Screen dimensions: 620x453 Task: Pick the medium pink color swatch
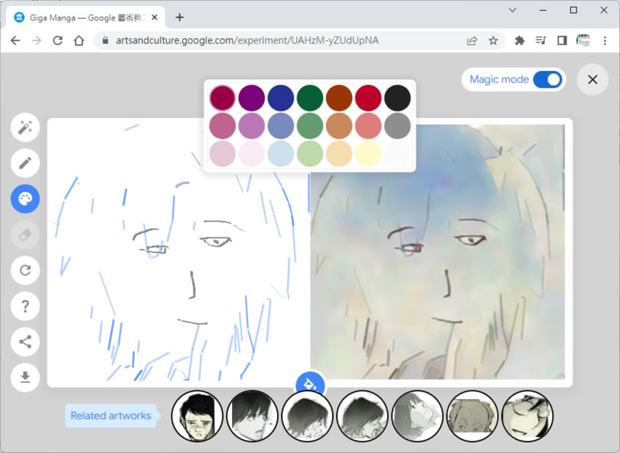coord(222,125)
